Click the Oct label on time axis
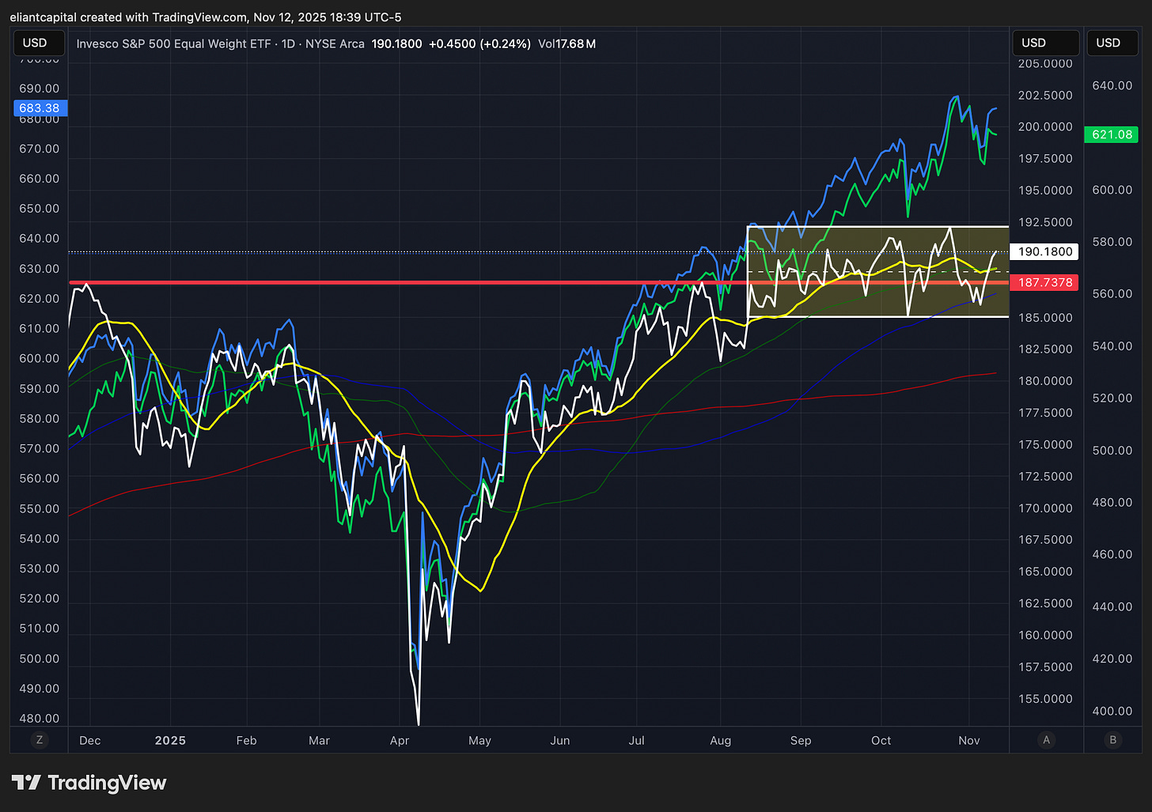1152x812 pixels. coord(881,741)
